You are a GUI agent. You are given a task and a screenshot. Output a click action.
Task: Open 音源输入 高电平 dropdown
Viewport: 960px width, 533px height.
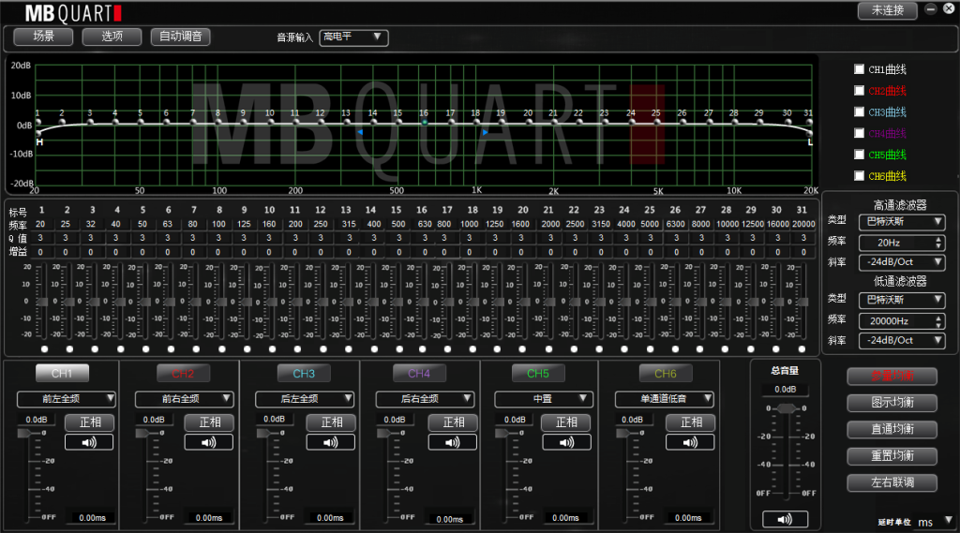pos(353,37)
